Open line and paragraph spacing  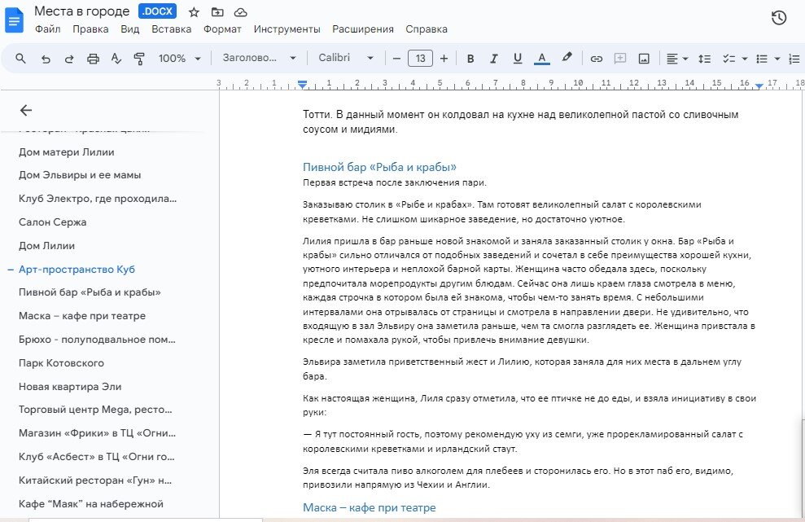[x=704, y=59]
